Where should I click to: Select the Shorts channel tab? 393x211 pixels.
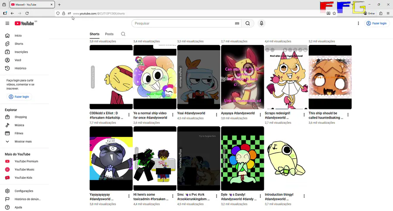(x=94, y=34)
